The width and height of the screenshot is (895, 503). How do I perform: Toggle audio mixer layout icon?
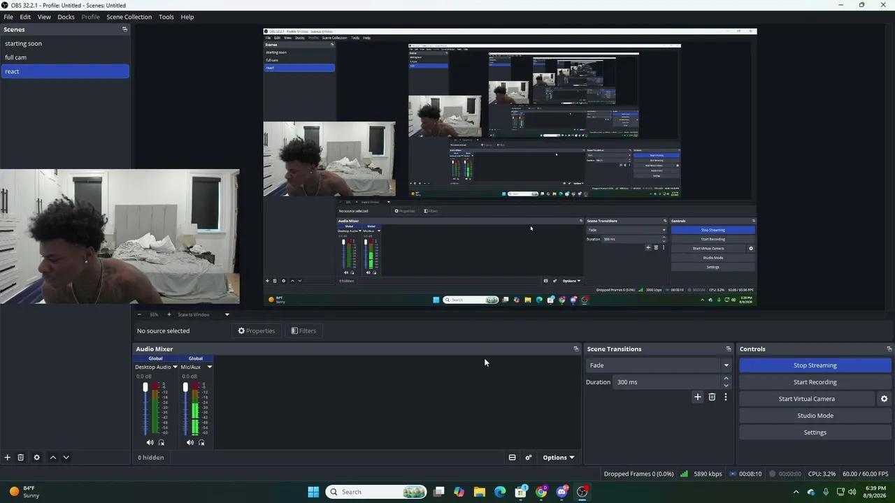[512, 458]
